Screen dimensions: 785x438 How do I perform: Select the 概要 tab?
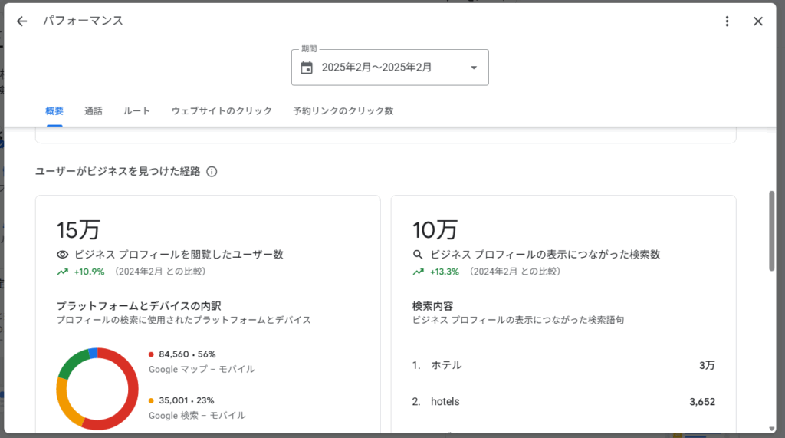click(54, 111)
